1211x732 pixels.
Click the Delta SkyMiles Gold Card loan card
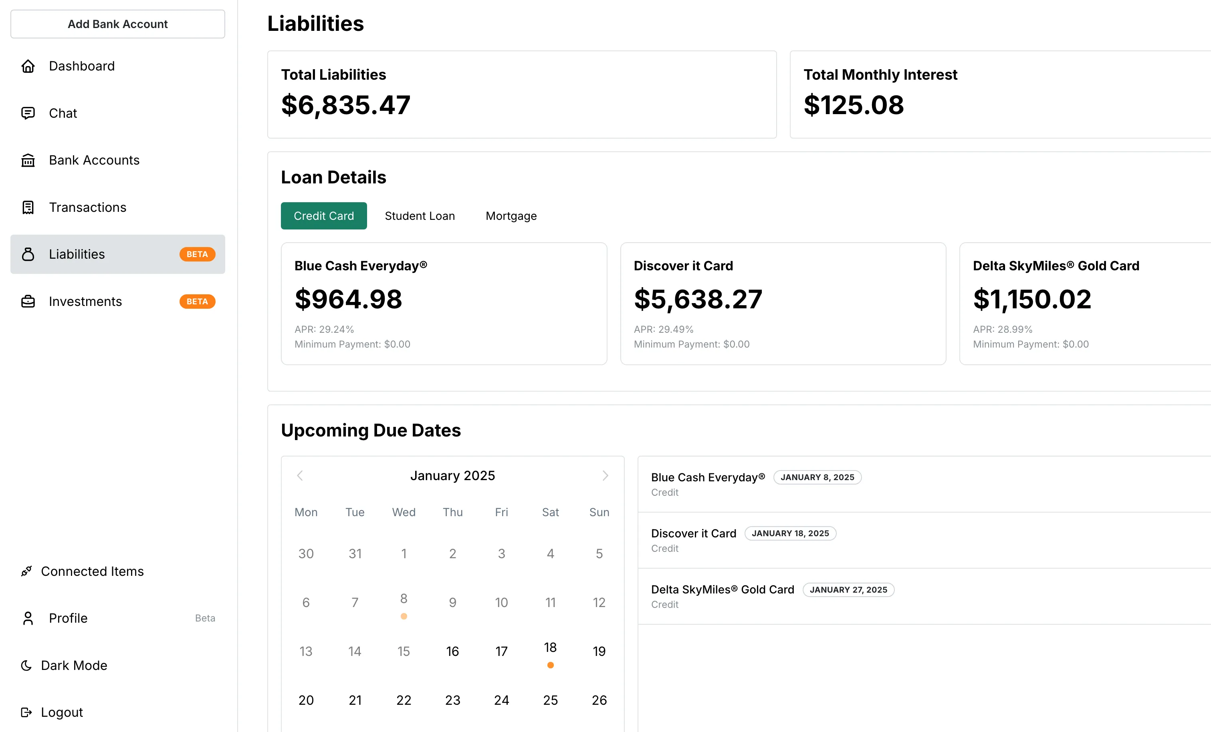click(1085, 304)
